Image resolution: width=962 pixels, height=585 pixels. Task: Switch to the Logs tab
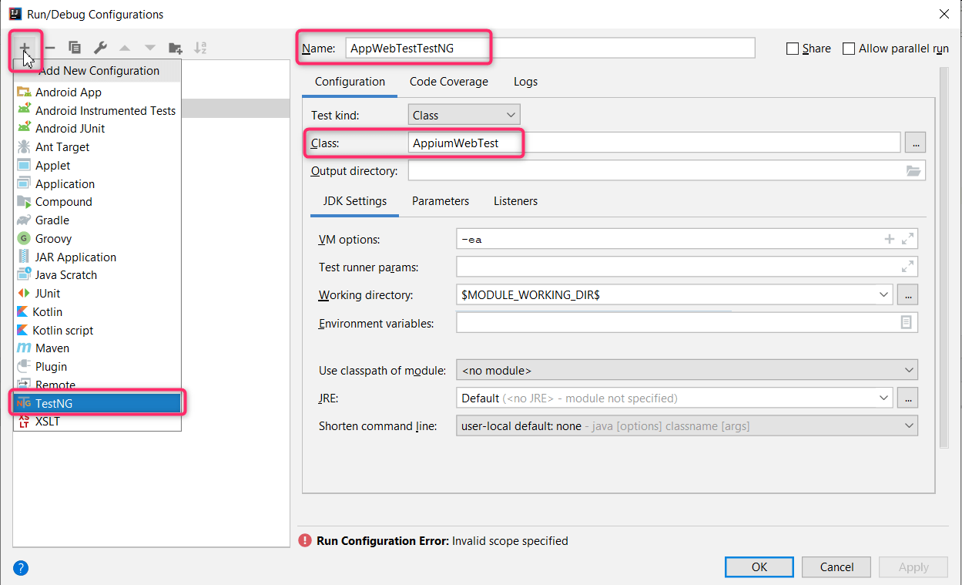(525, 82)
